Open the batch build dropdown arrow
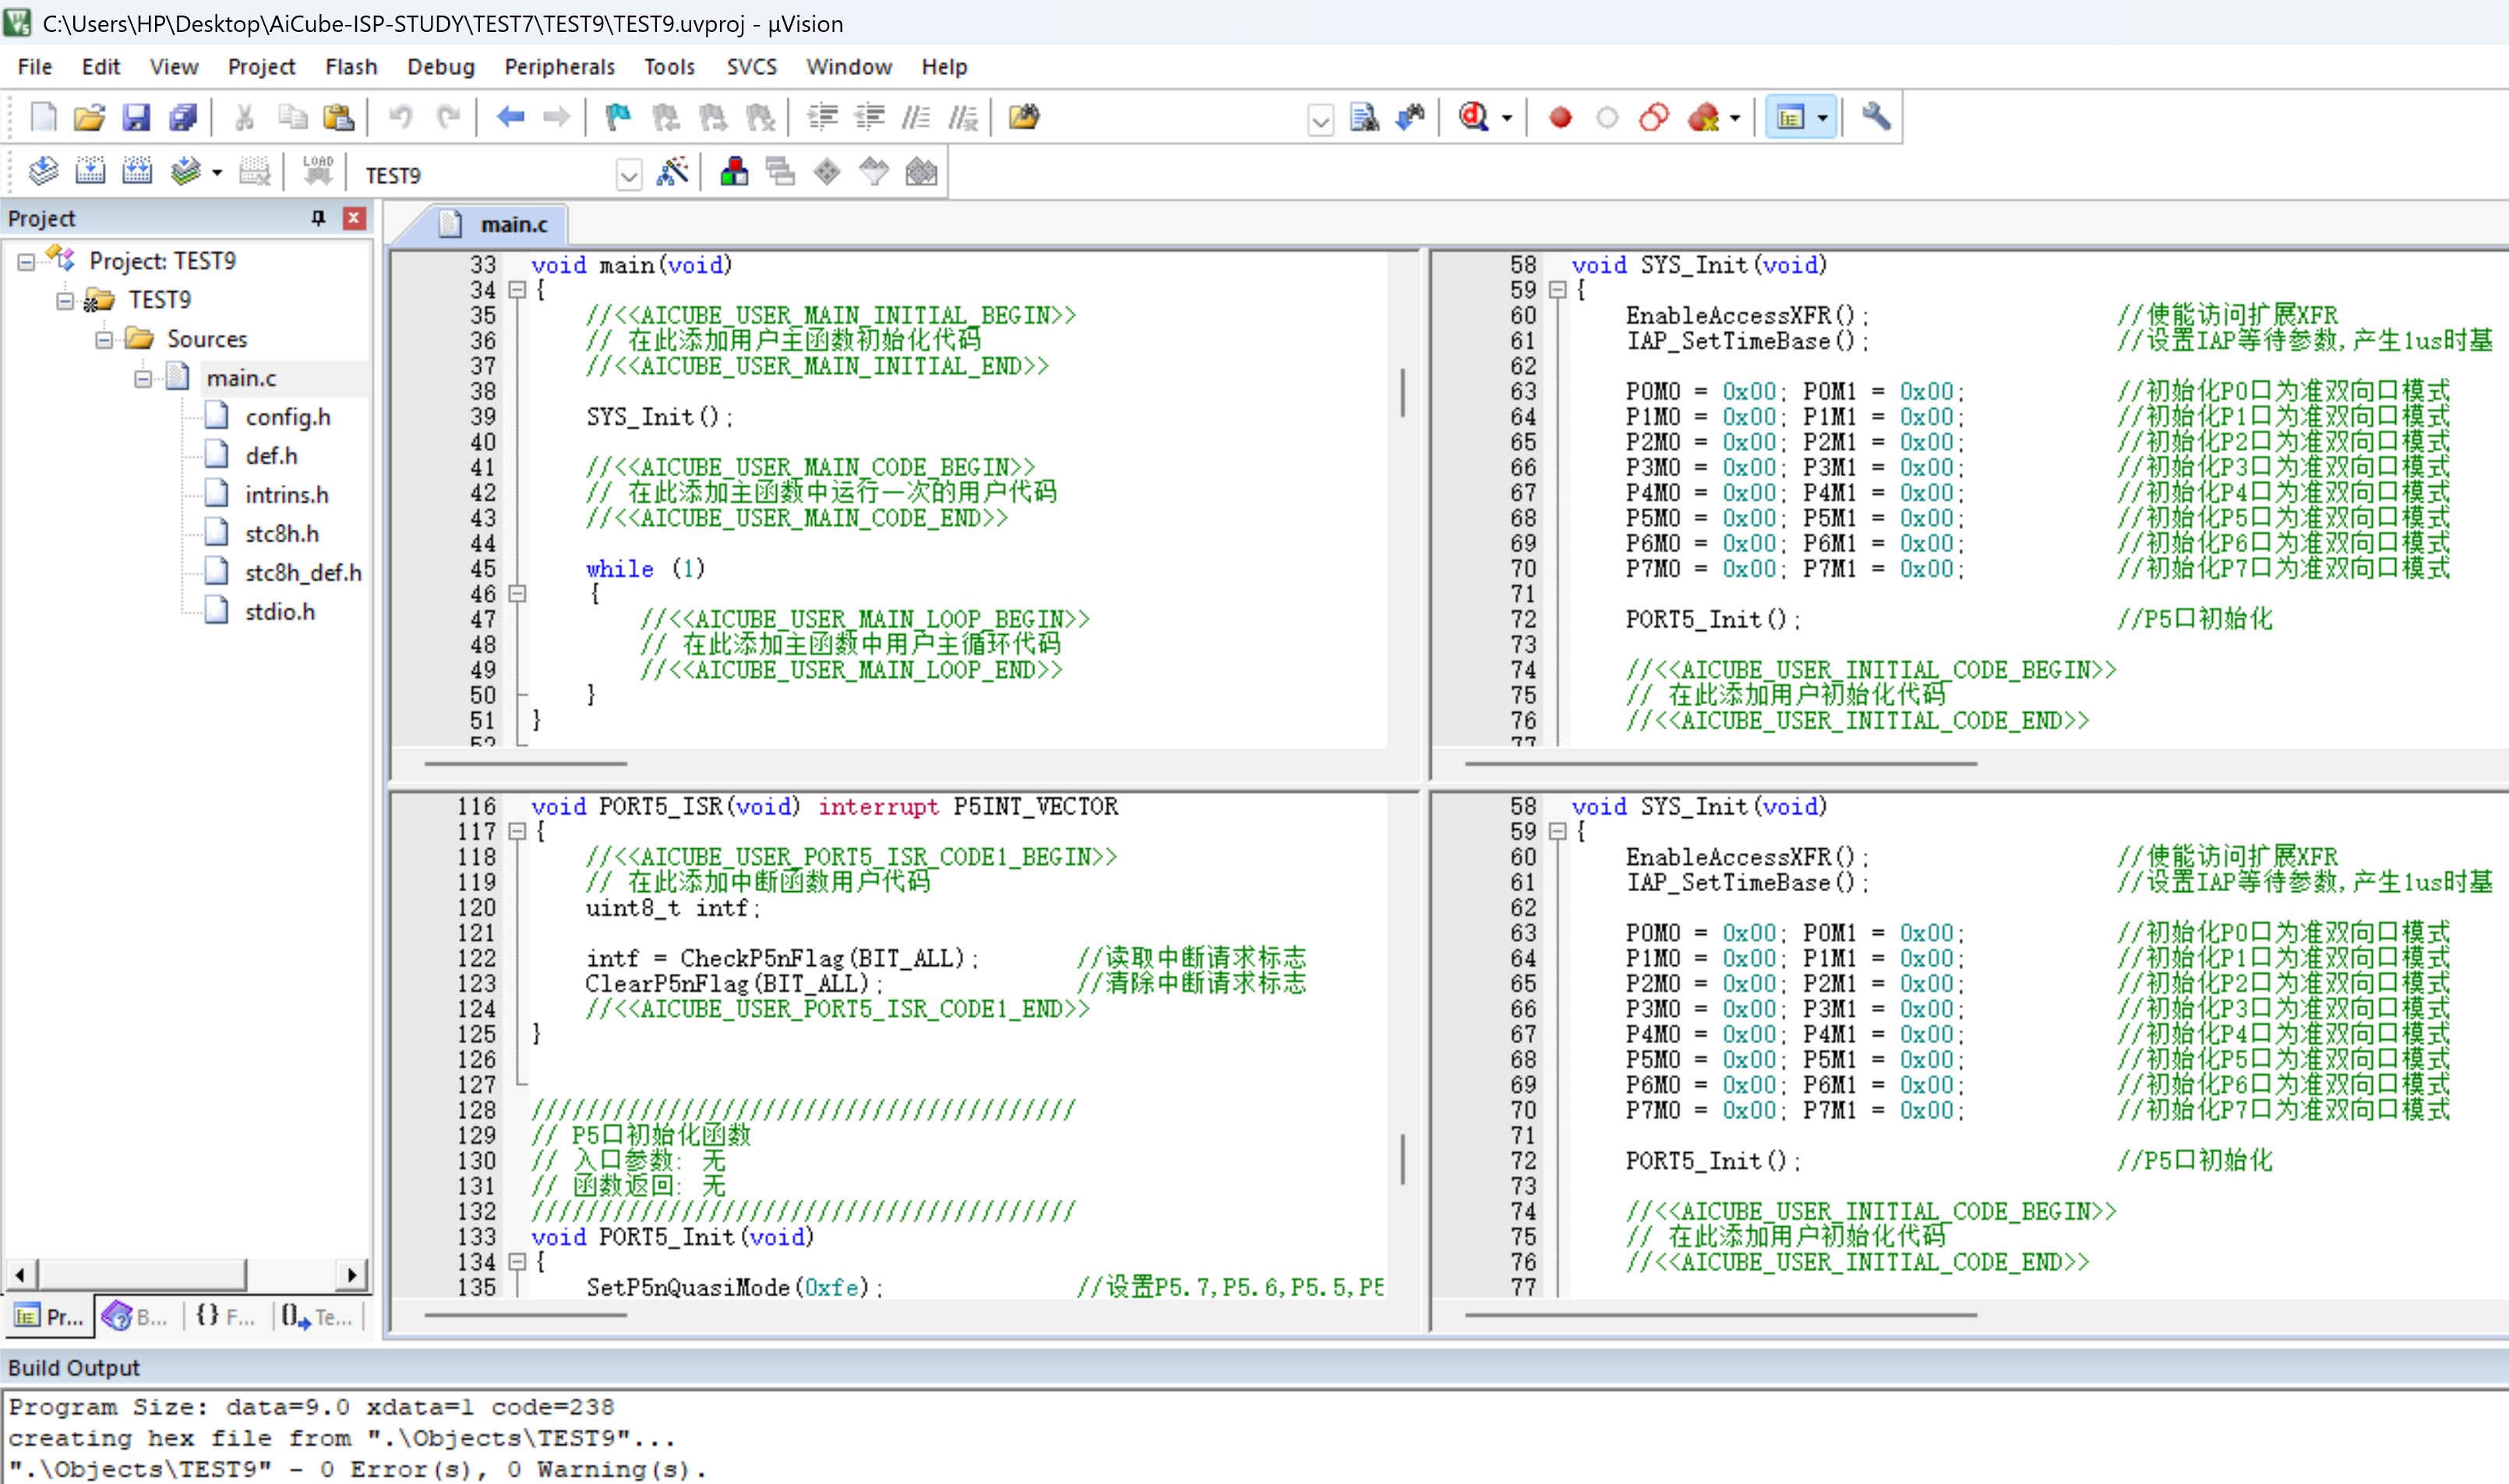The height and width of the screenshot is (1484, 2509). (216, 172)
